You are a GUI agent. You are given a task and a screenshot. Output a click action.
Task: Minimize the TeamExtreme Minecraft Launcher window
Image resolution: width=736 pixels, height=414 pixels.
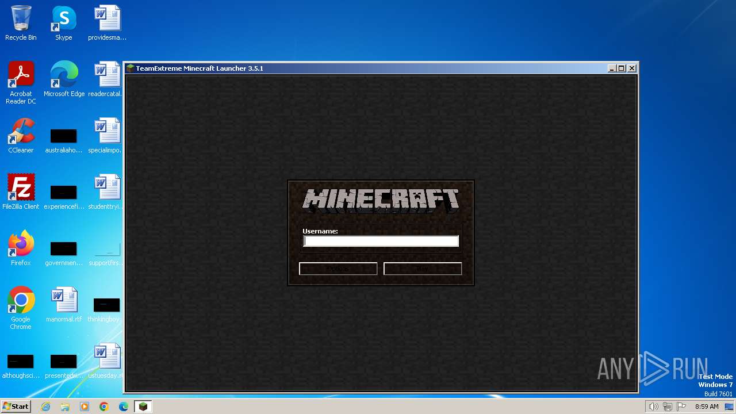(611, 68)
